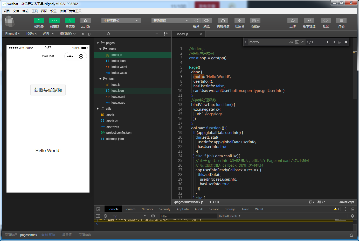Close the index.js editor tab
Image resolution: width=359 pixels, height=241 pixels.
[x=201, y=34]
